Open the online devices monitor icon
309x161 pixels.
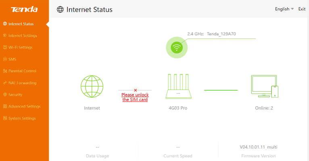point(265,86)
